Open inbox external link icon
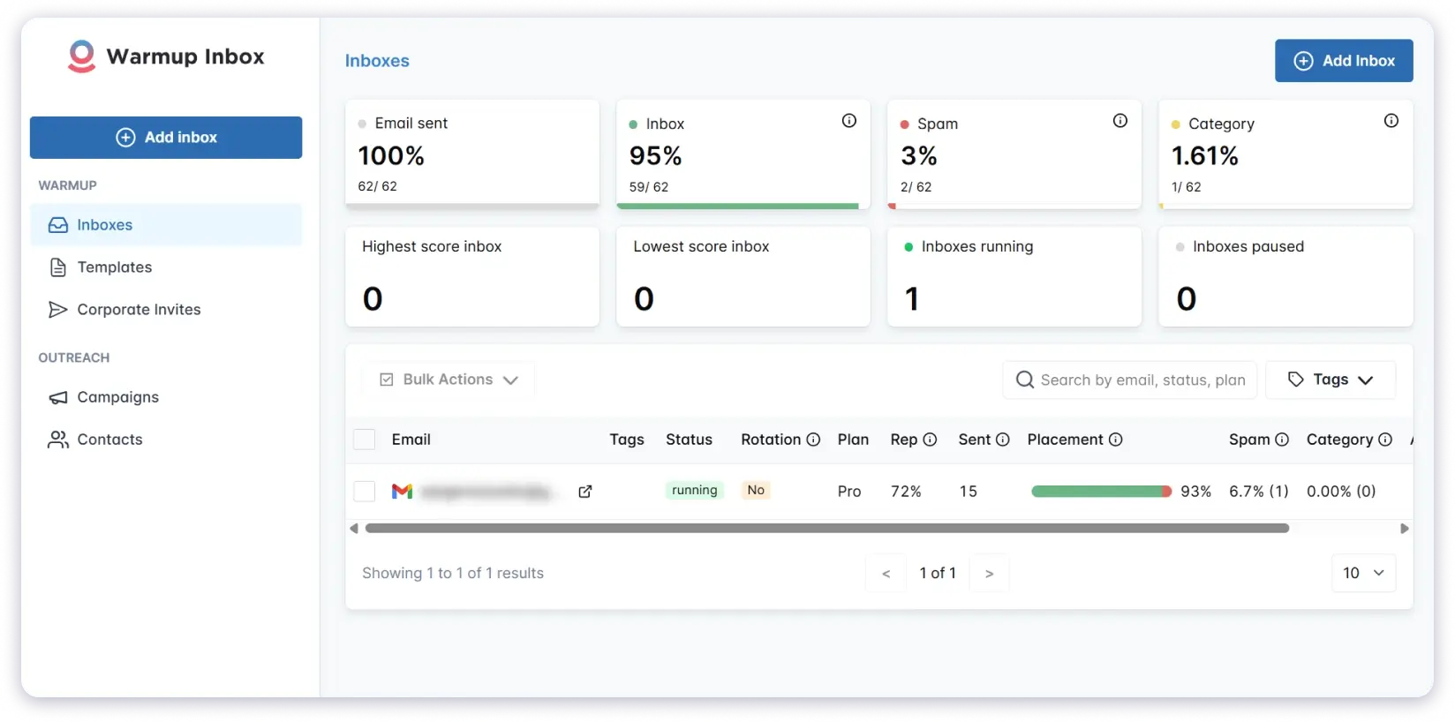This screenshot has width=1455, height=722. (584, 492)
